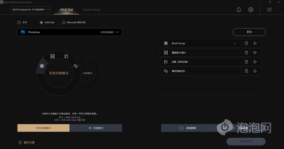The width and height of the screenshot is (284, 149).
Task: Select the ASUS Dial radio option
Action: (41, 23)
